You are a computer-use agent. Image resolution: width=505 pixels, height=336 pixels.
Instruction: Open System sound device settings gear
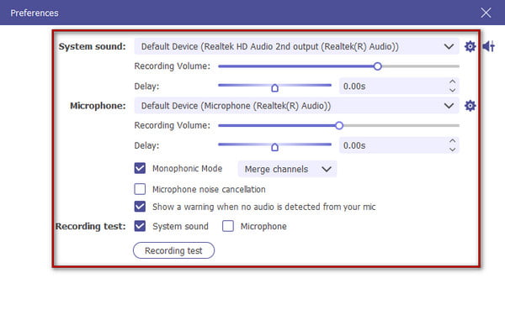coord(470,47)
